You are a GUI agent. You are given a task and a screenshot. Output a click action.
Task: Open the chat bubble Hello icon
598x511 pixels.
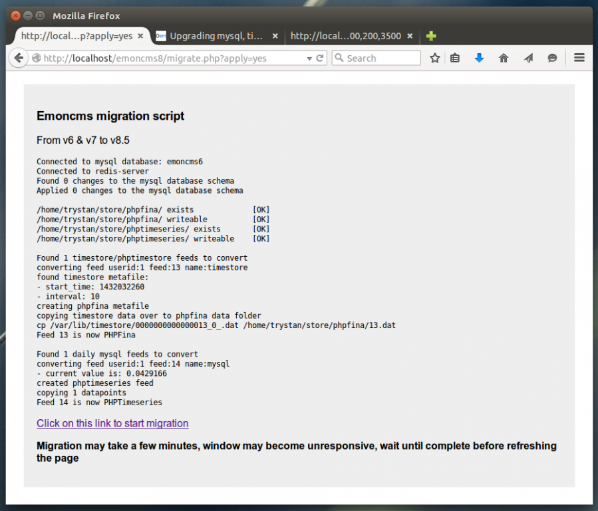552,58
